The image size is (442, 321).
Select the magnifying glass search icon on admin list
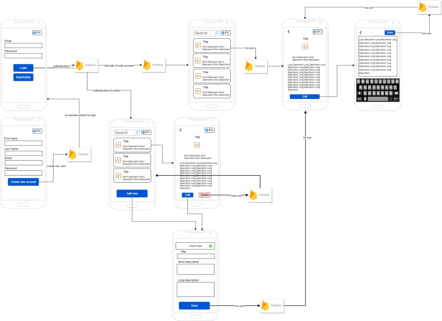click(x=137, y=133)
